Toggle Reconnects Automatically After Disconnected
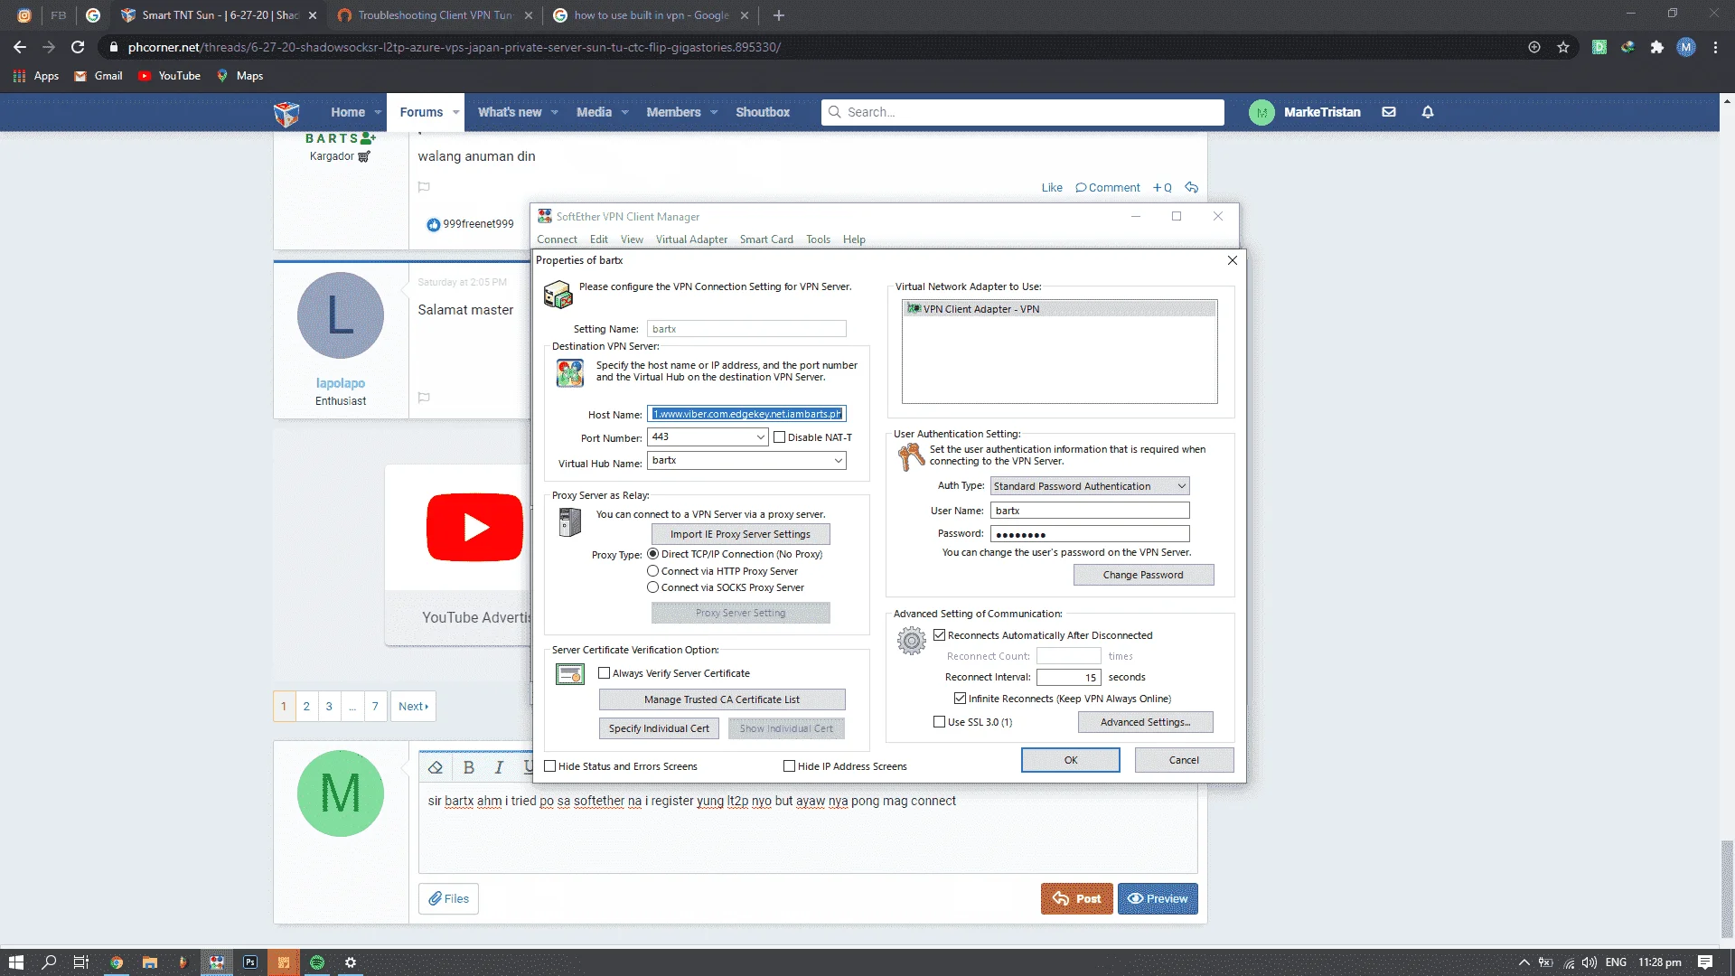The image size is (1735, 976). pos(940,635)
